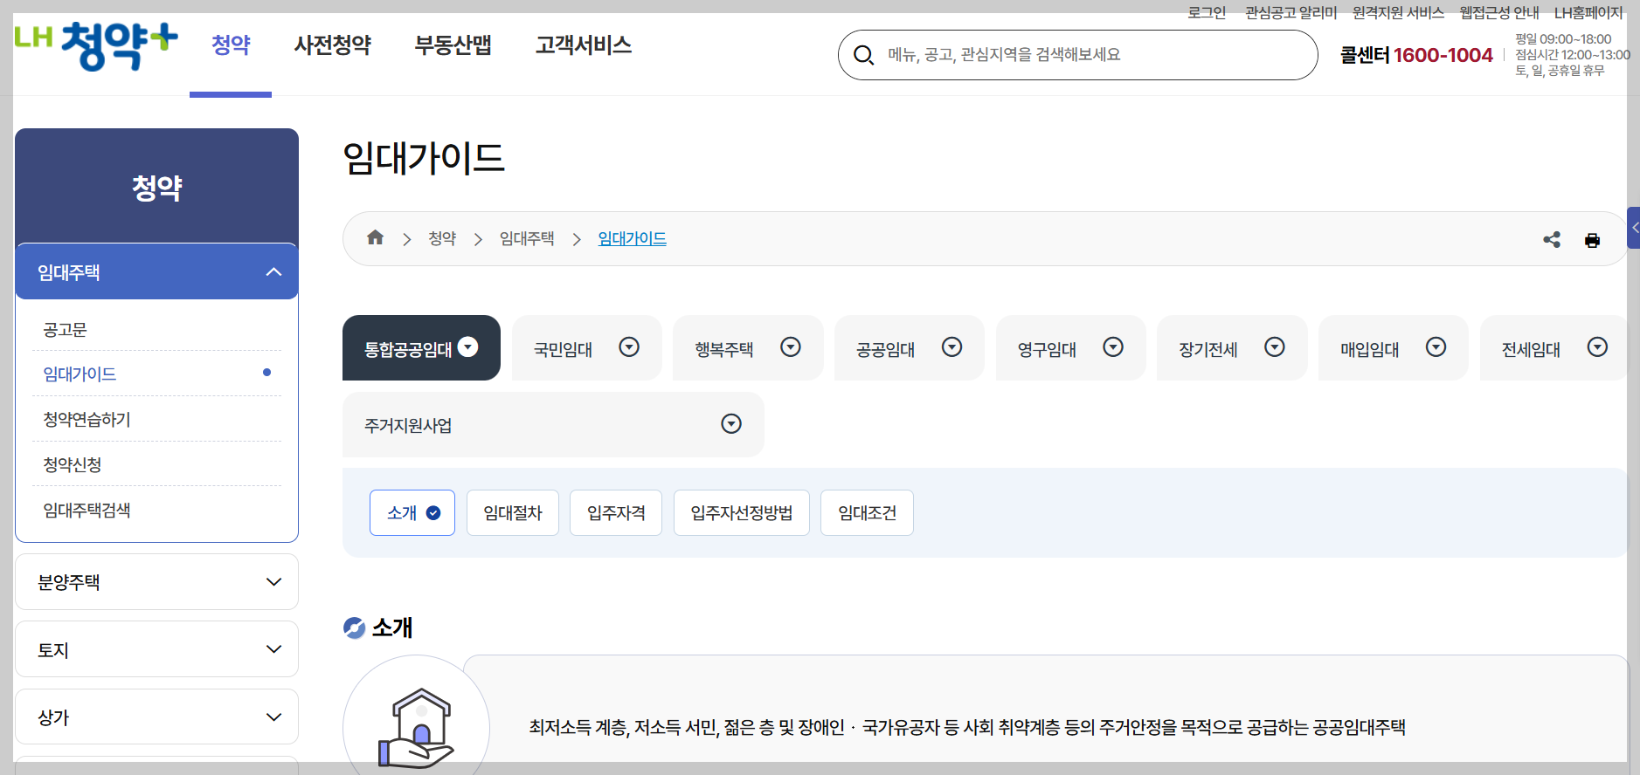Screen dimensions: 1640x775
Task: Select the 주거지원사업 tab
Action: click(x=553, y=424)
